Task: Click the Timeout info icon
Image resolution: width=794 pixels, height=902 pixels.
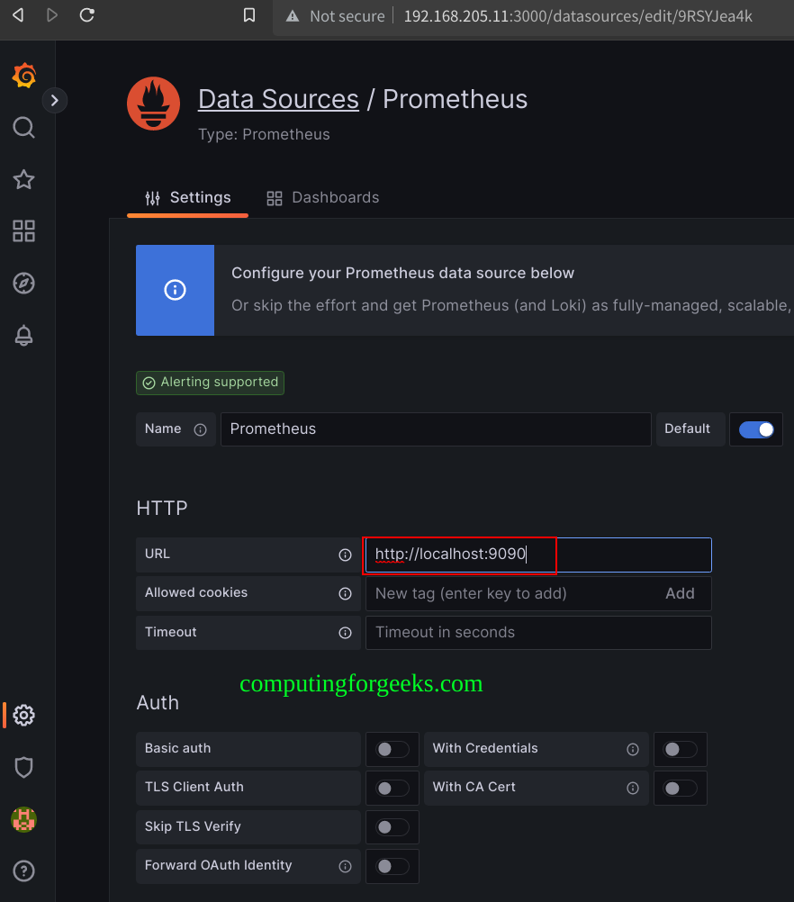Action: pos(345,633)
